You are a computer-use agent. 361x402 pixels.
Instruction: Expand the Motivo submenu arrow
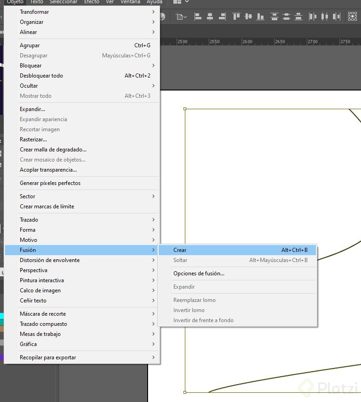click(154, 240)
